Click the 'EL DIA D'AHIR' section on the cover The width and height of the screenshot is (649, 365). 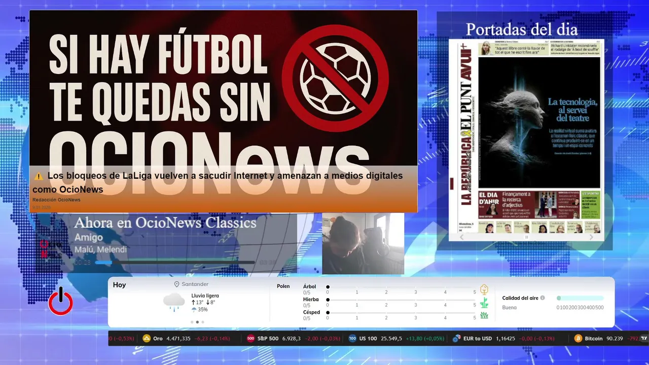coord(489,204)
